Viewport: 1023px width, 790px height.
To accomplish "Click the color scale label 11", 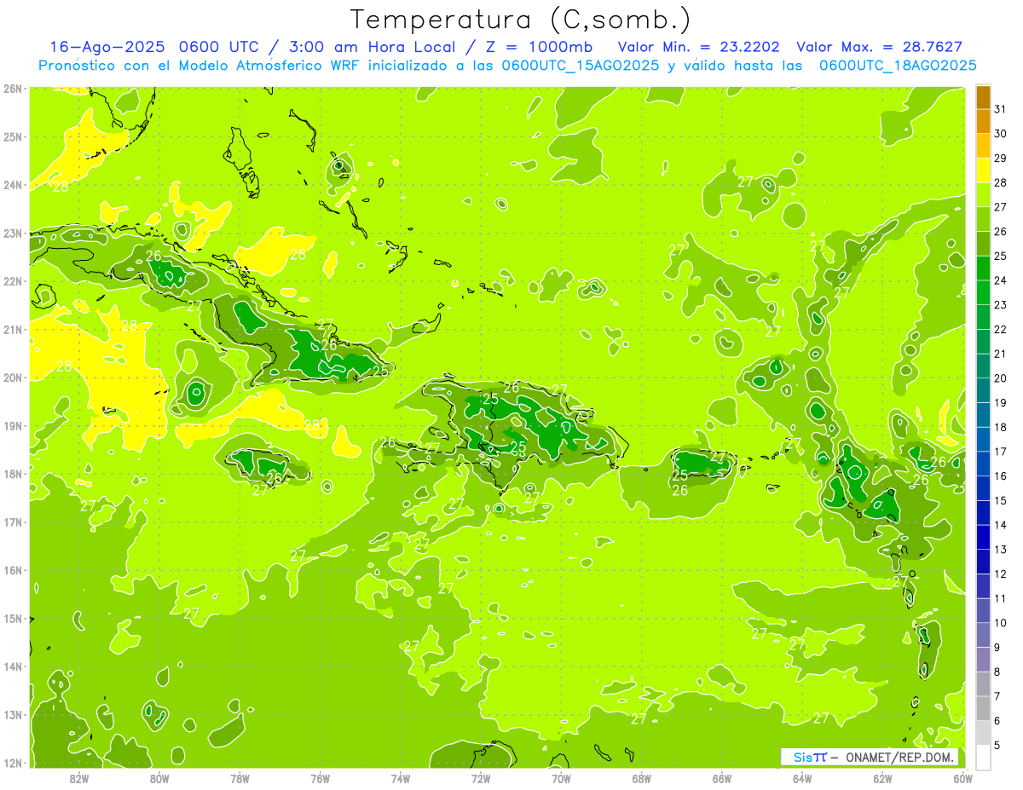I will (x=1001, y=599).
